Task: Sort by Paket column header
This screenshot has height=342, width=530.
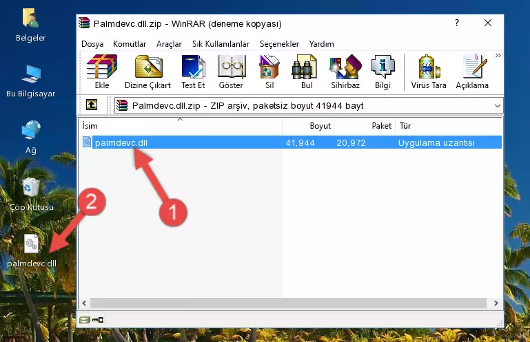Action: [x=365, y=126]
